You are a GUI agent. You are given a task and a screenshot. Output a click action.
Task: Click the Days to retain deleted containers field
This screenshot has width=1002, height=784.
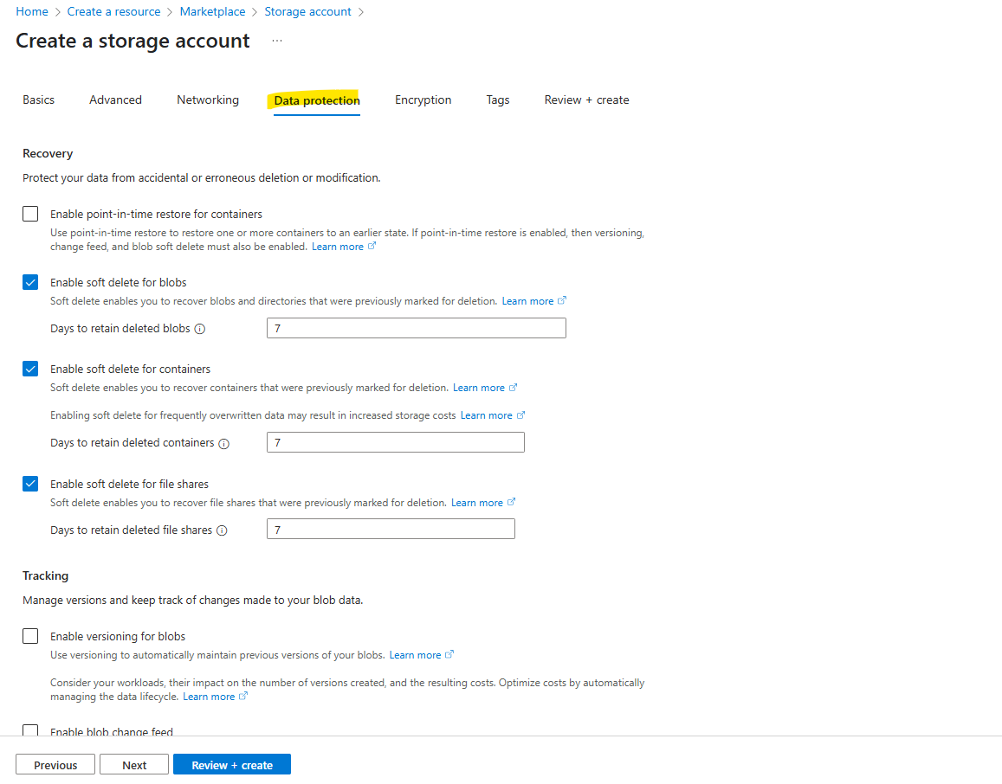(396, 442)
